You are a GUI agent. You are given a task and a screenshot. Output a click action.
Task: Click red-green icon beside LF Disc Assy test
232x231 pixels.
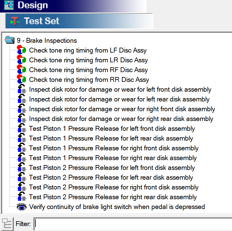[21, 50]
